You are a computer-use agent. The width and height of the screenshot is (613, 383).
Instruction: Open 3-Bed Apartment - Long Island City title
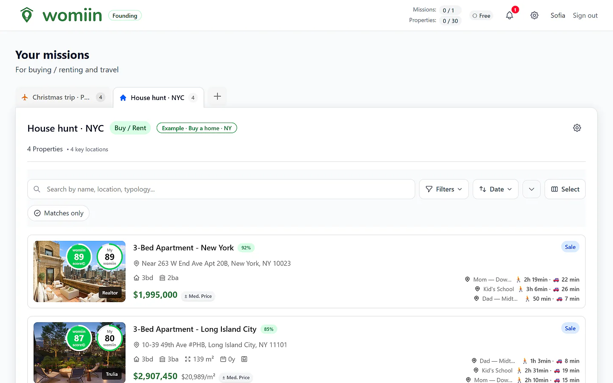pos(195,329)
